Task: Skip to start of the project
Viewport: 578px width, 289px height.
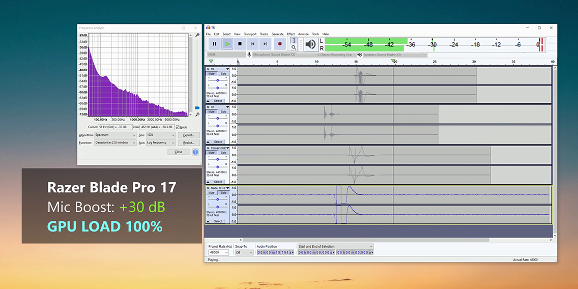Action: (x=252, y=44)
